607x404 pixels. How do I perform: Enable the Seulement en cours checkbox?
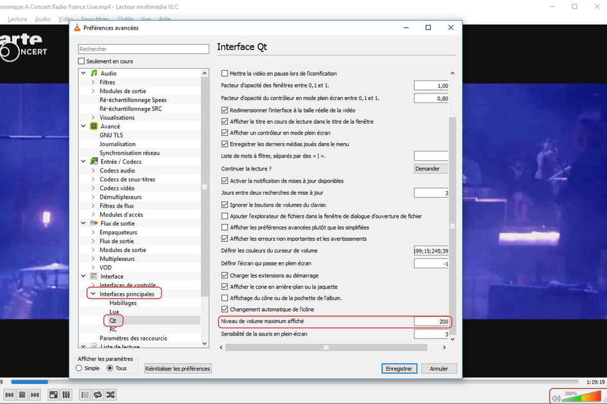point(82,61)
